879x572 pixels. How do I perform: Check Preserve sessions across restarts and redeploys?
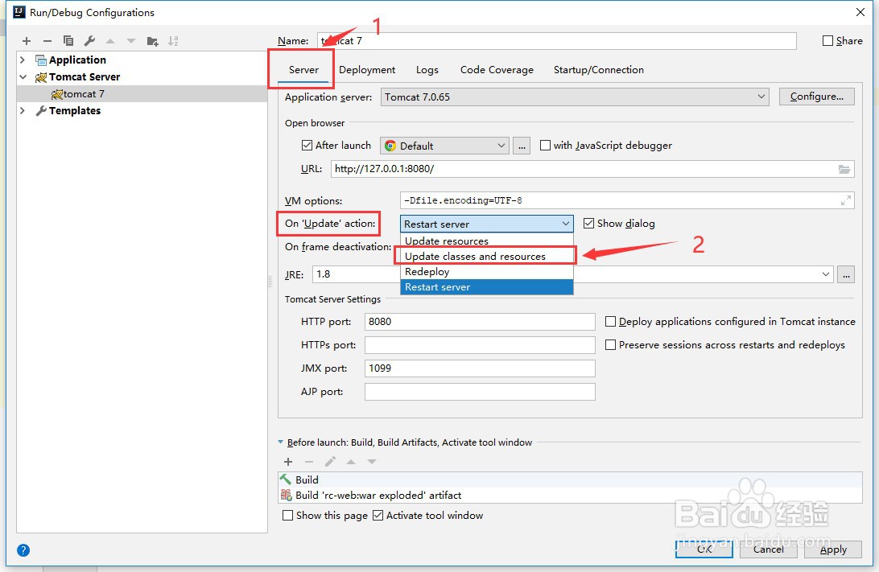pos(610,345)
